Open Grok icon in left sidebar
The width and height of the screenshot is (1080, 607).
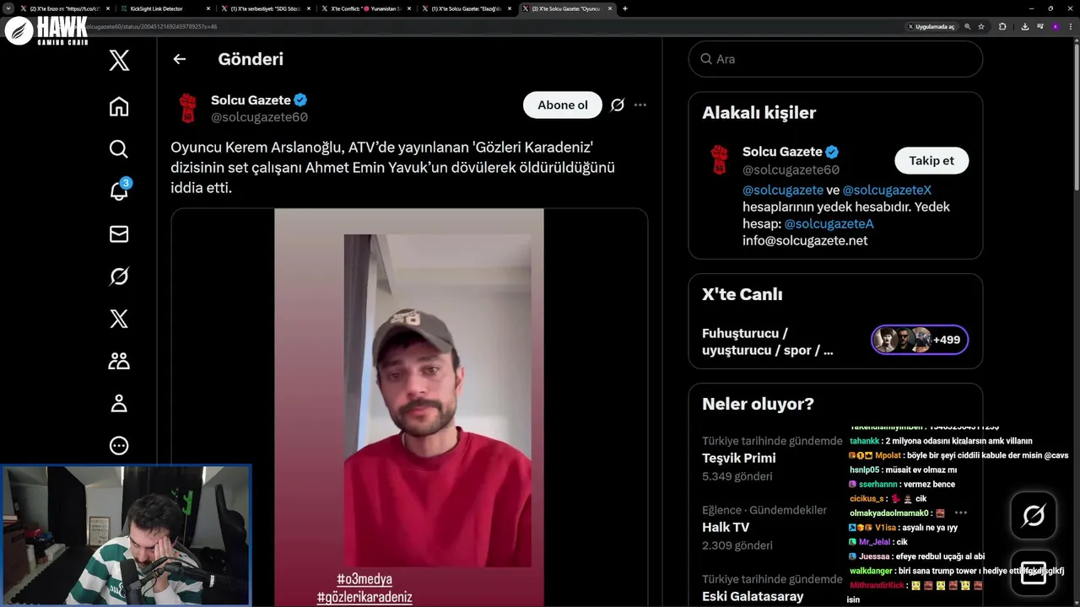click(x=119, y=277)
